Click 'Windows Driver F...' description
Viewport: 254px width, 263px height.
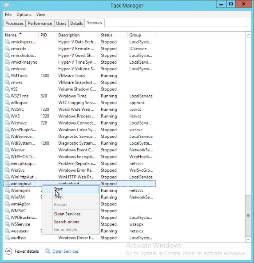point(76,238)
